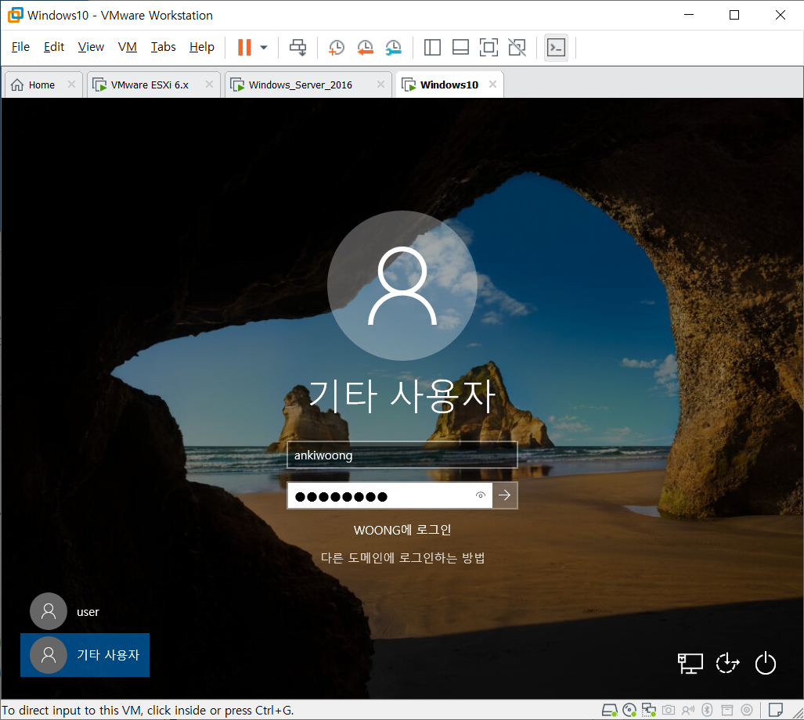804x720 pixels.
Task: Close the VMware ESXi 6.x tab
Action: pos(209,85)
